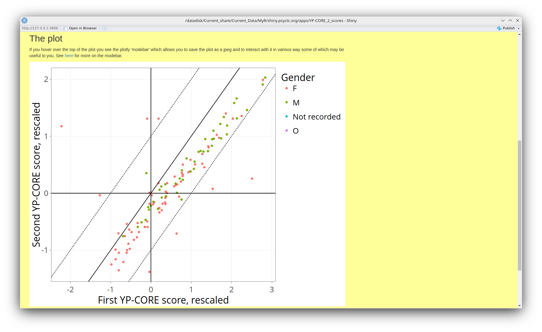542x332 pixels.
Task: Expand the Publish dropdown arrow
Action: [x=518, y=28]
